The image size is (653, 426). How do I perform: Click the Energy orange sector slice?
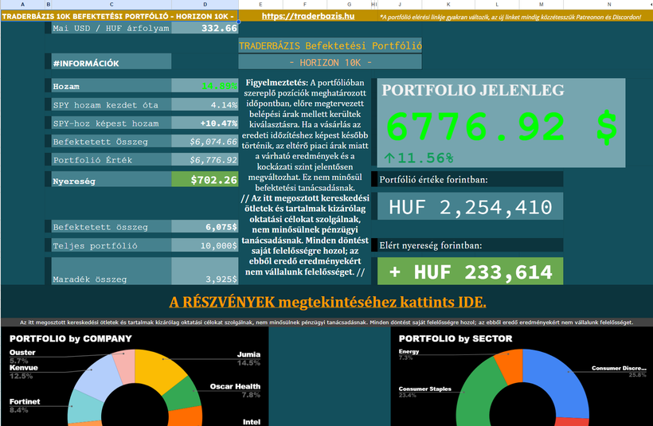(510, 364)
